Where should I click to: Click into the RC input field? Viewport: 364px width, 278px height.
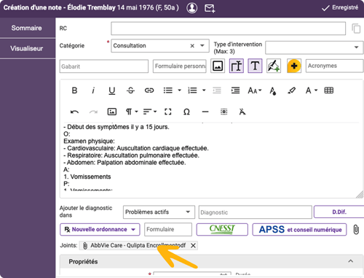tap(229, 28)
